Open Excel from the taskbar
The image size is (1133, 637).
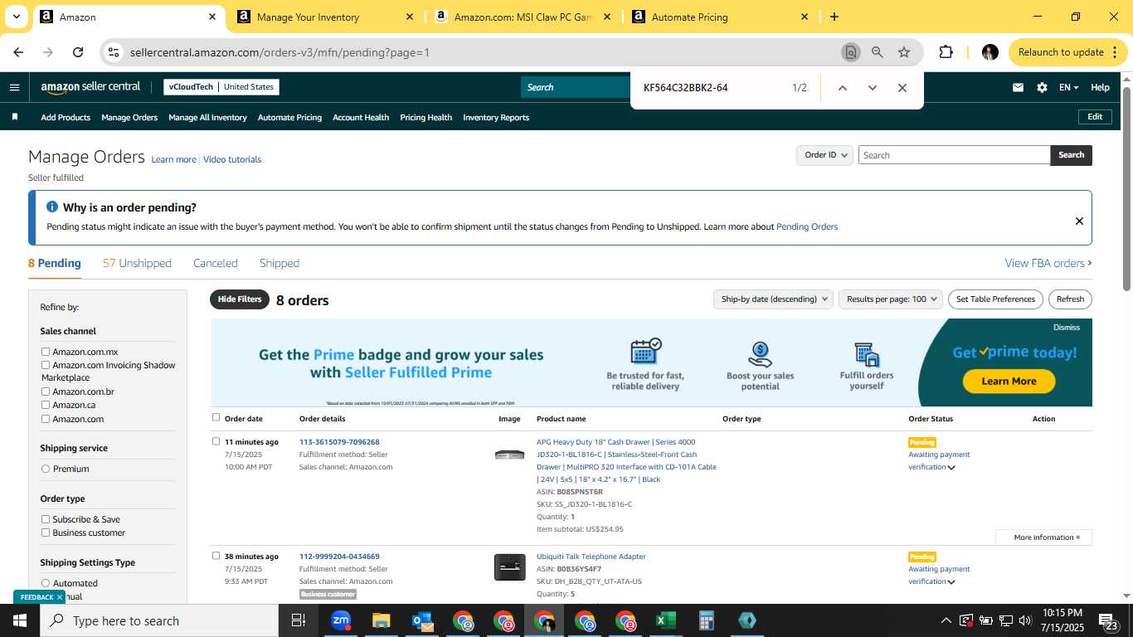point(665,620)
